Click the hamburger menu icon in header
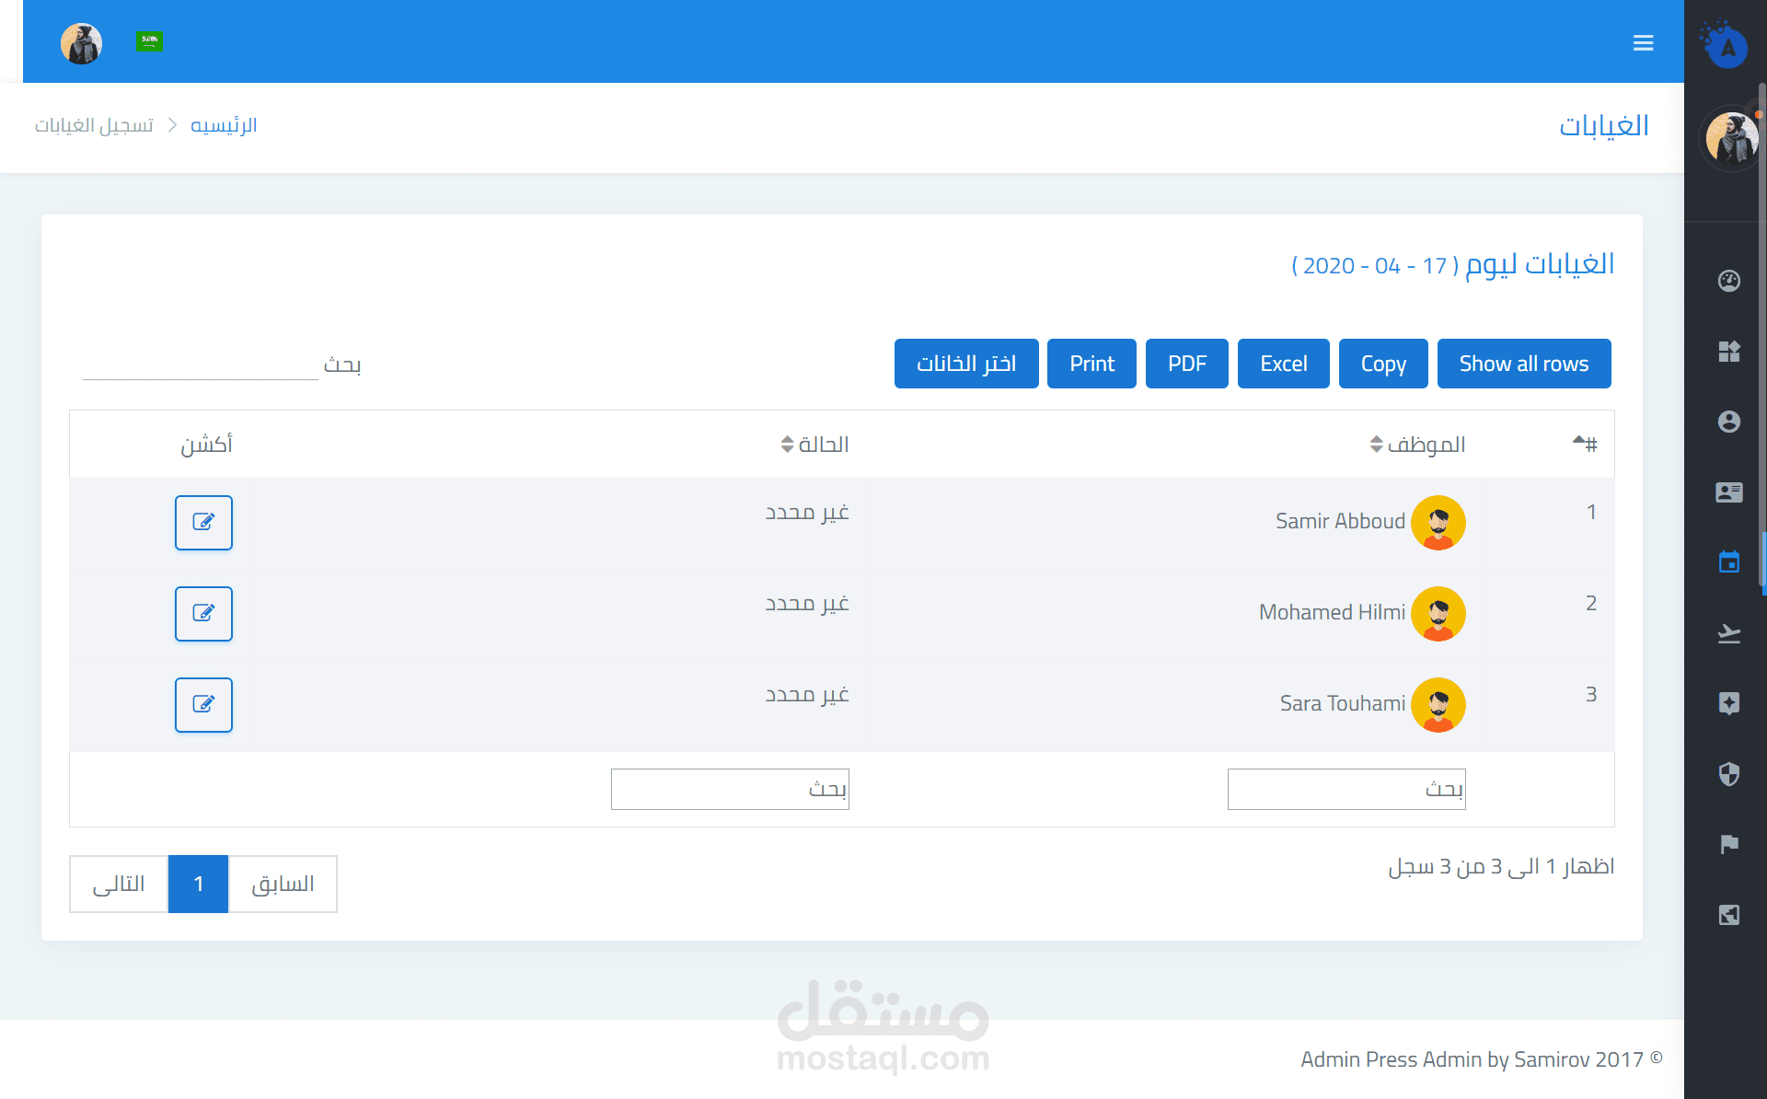 1643,43
